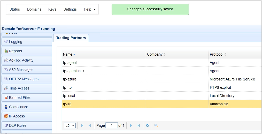This screenshot has height=134, width=262.
Task: Refresh the trading partners grid
Action: (x=148, y=125)
